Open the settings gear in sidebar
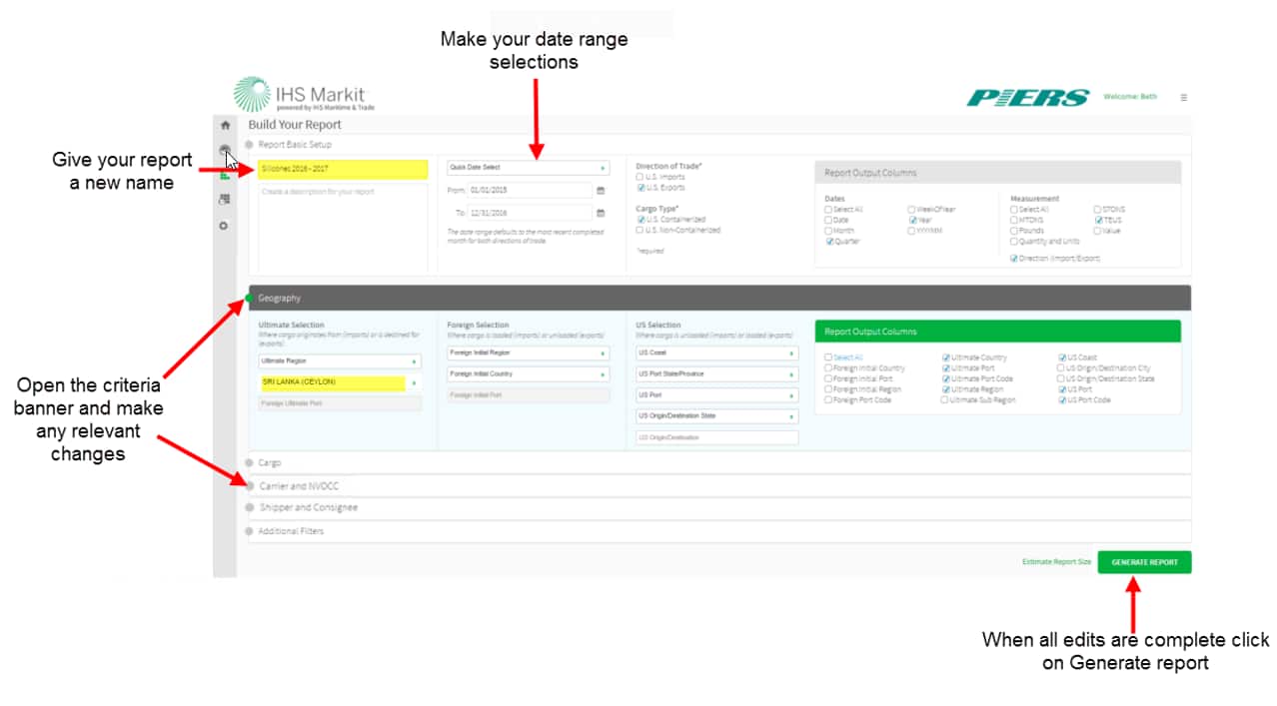This screenshot has height=706, width=1277. pyautogui.click(x=225, y=226)
